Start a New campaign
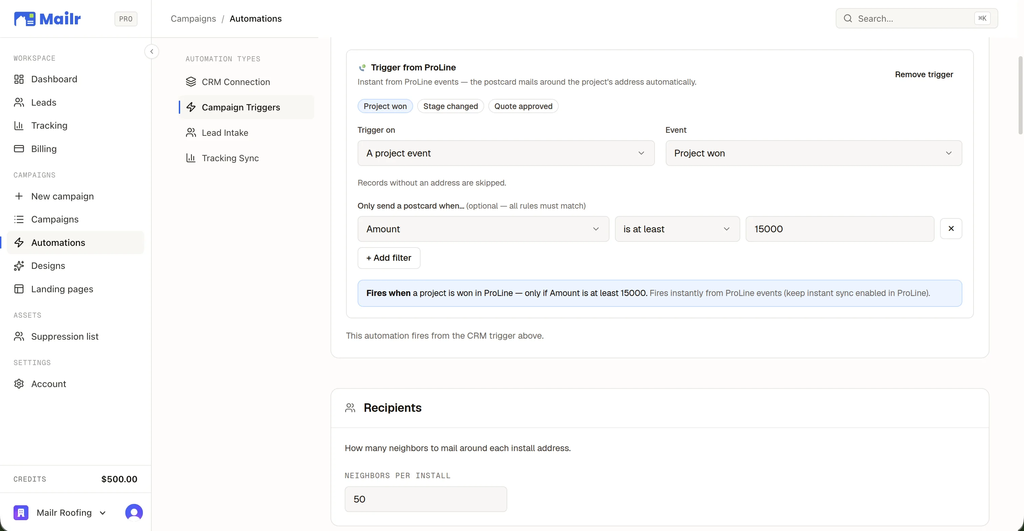This screenshot has width=1024, height=531. [x=76, y=196]
